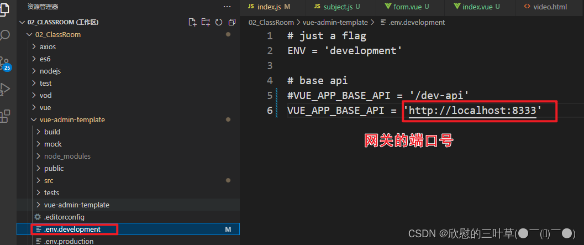Select the .env.development file

[x=128, y=230]
